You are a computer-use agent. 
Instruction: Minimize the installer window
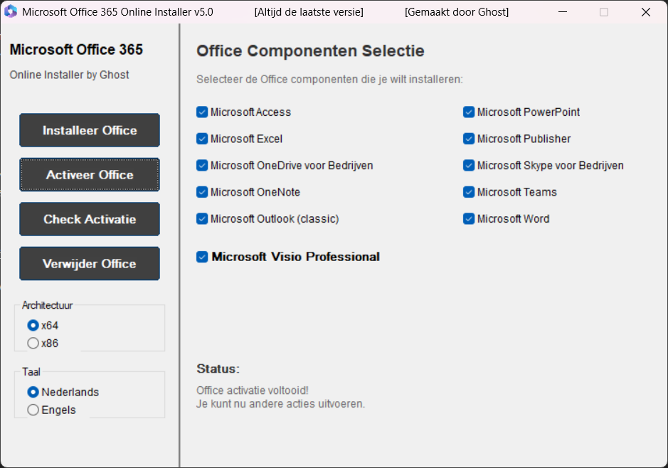(563, 12)
